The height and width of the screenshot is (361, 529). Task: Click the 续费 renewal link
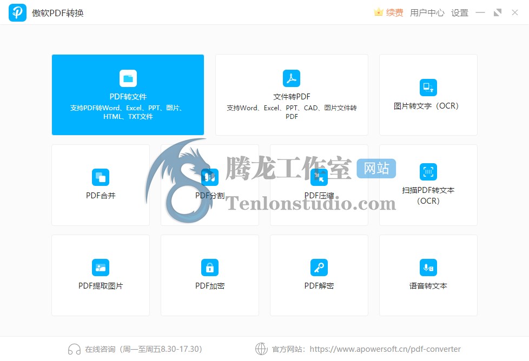(x=395, y=13)
